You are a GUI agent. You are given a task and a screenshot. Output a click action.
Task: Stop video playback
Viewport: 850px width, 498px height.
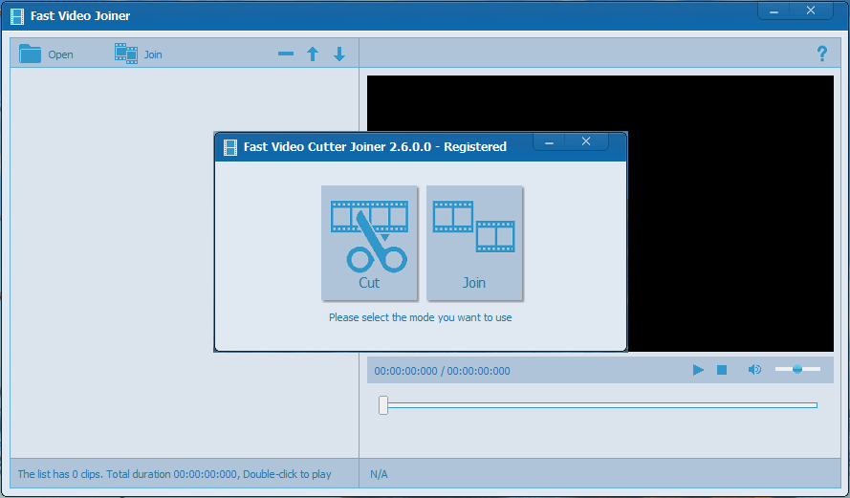click(722, 370)
